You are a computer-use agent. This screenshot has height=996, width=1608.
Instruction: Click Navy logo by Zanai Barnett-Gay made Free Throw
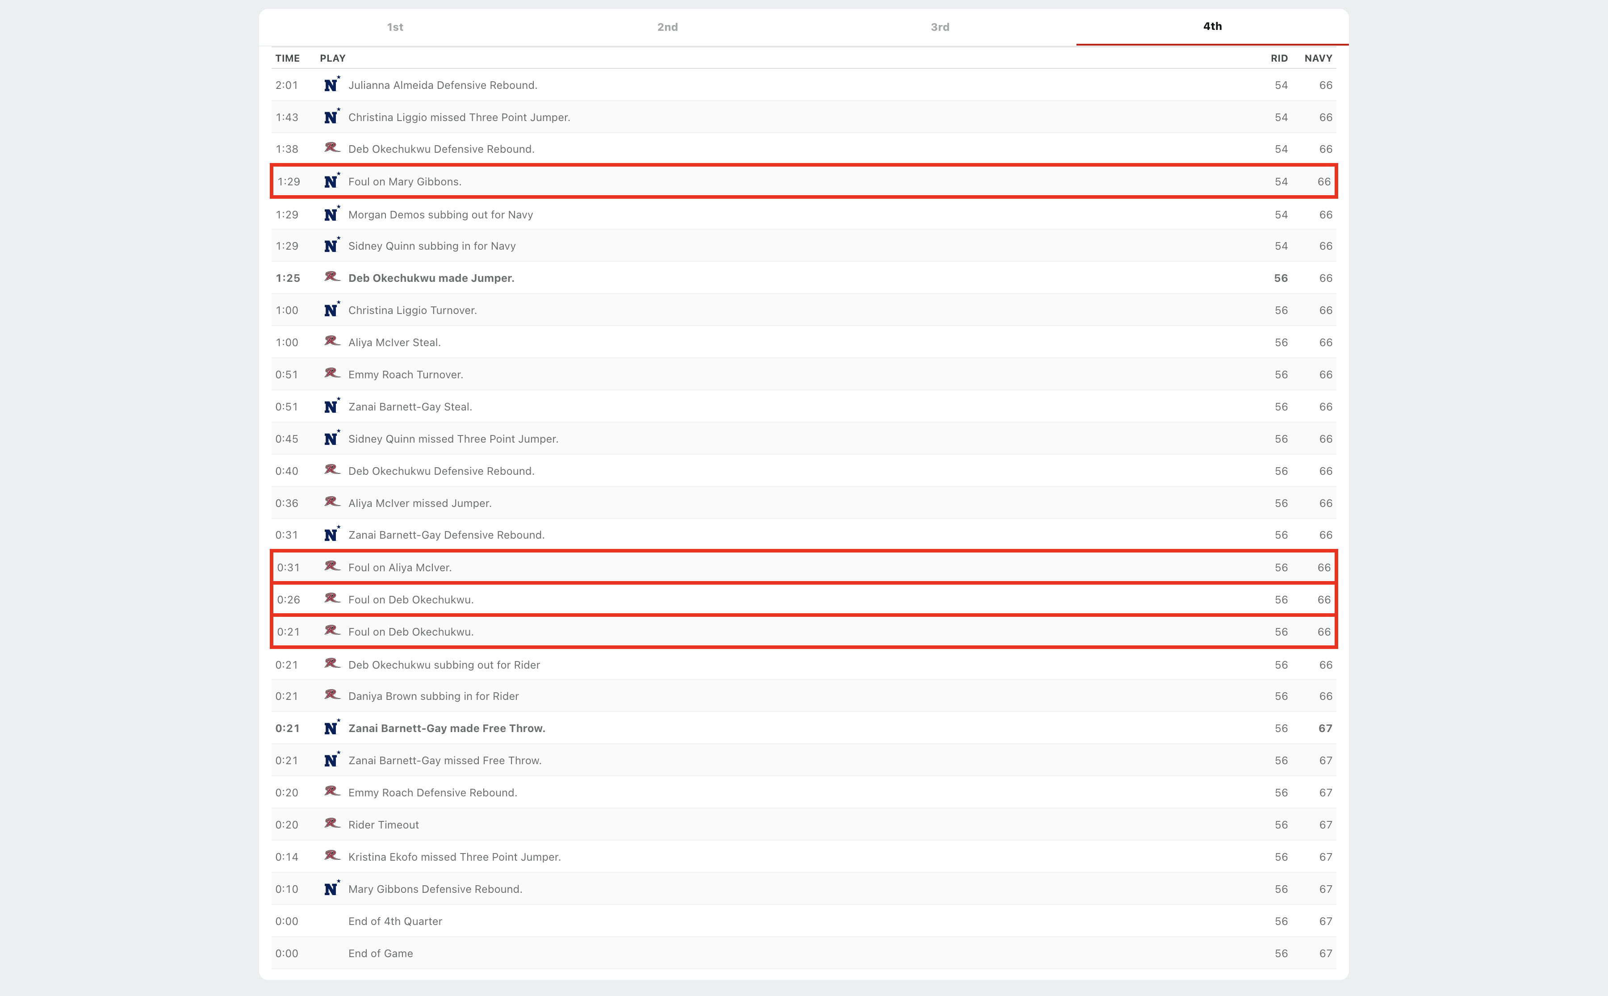pyautogui.click(x=331, y=728)
